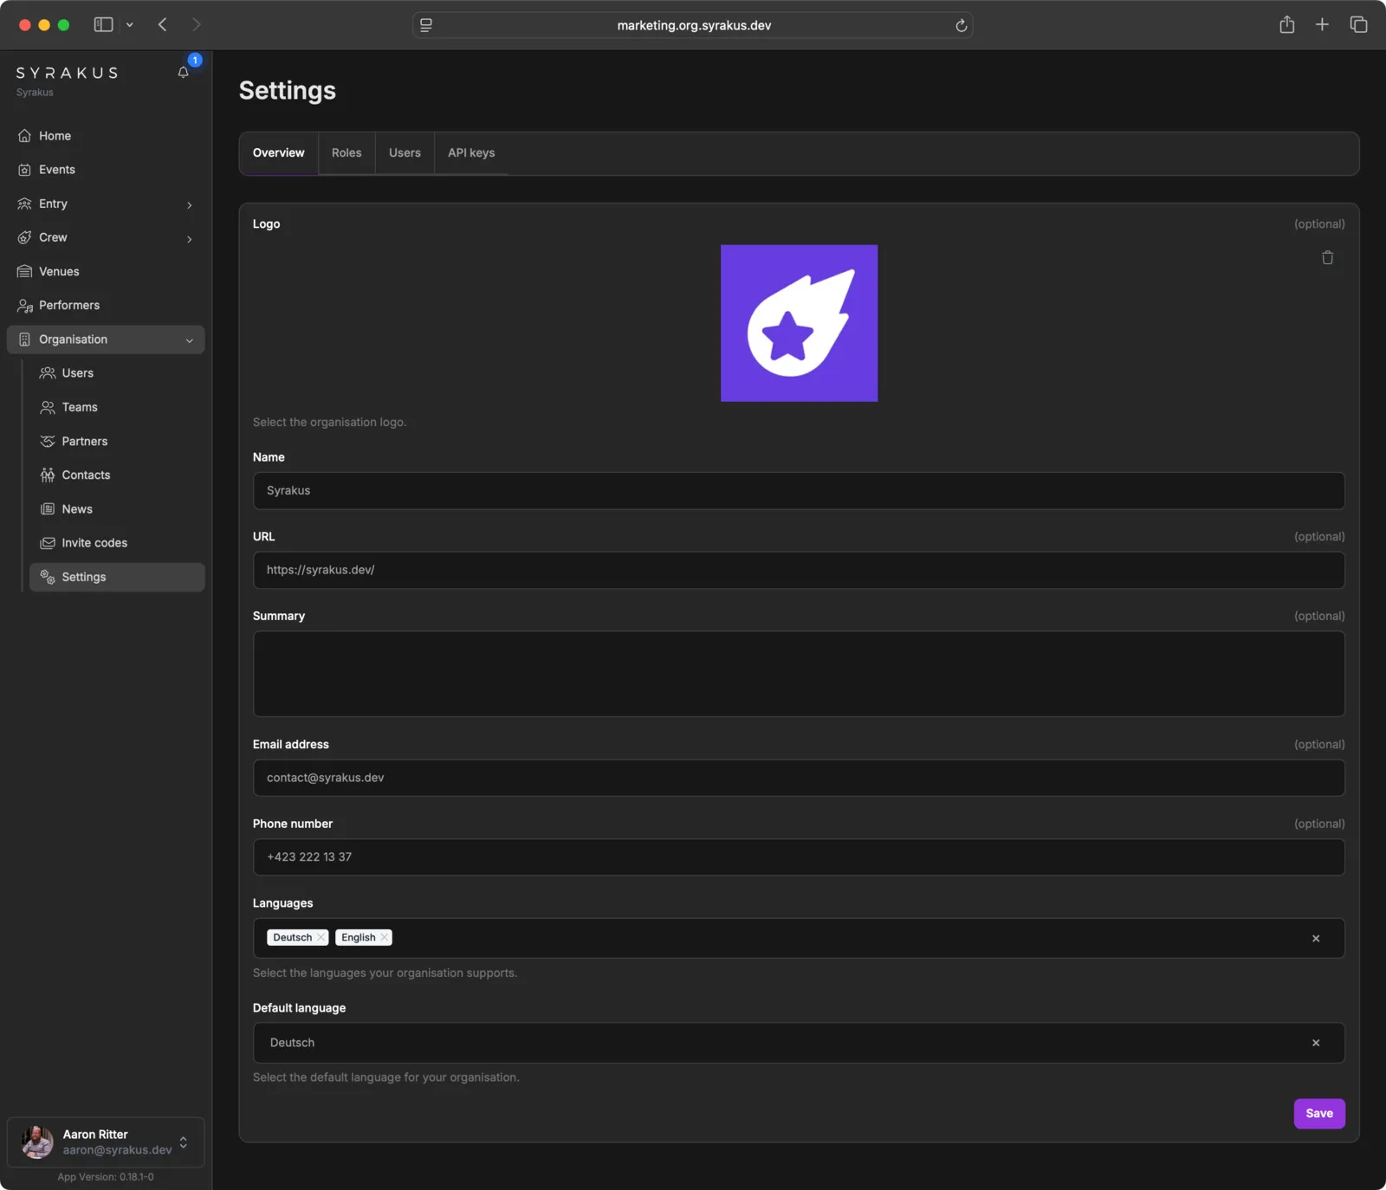Viewport: 1386px width, 1190px height.
Task: Switch to the API keys tab
Action: click(470, 152)
